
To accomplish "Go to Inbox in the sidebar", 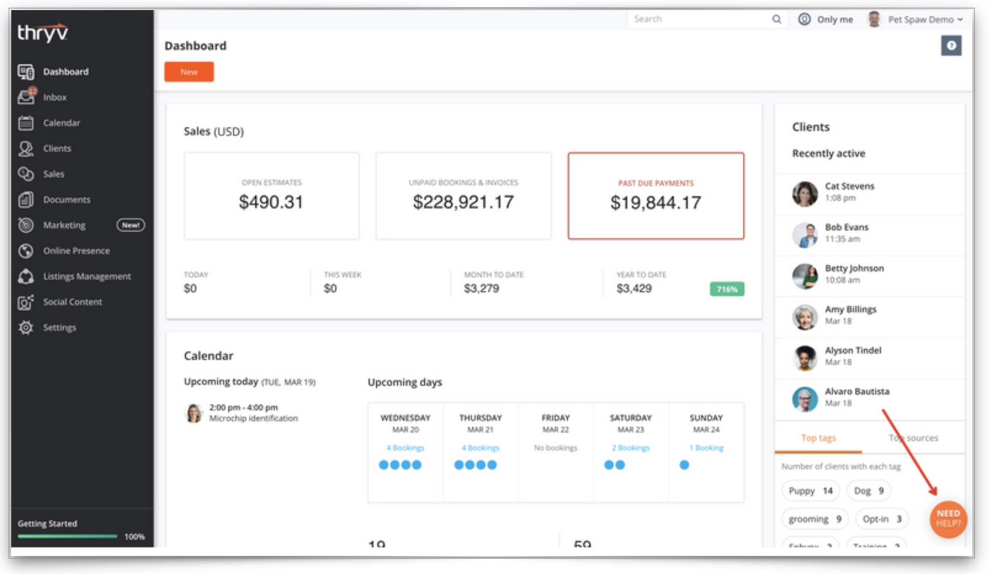I will tap(55, 97).
